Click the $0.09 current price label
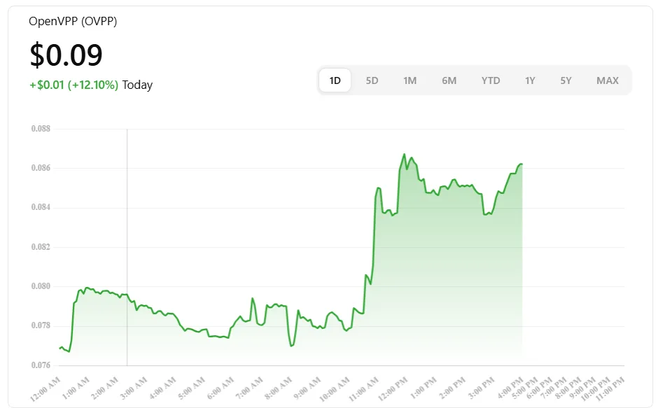 click(x=65, y=54)
